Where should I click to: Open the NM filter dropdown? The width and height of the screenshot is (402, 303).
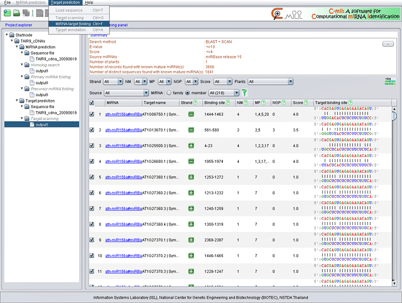[x=141, y=82]
